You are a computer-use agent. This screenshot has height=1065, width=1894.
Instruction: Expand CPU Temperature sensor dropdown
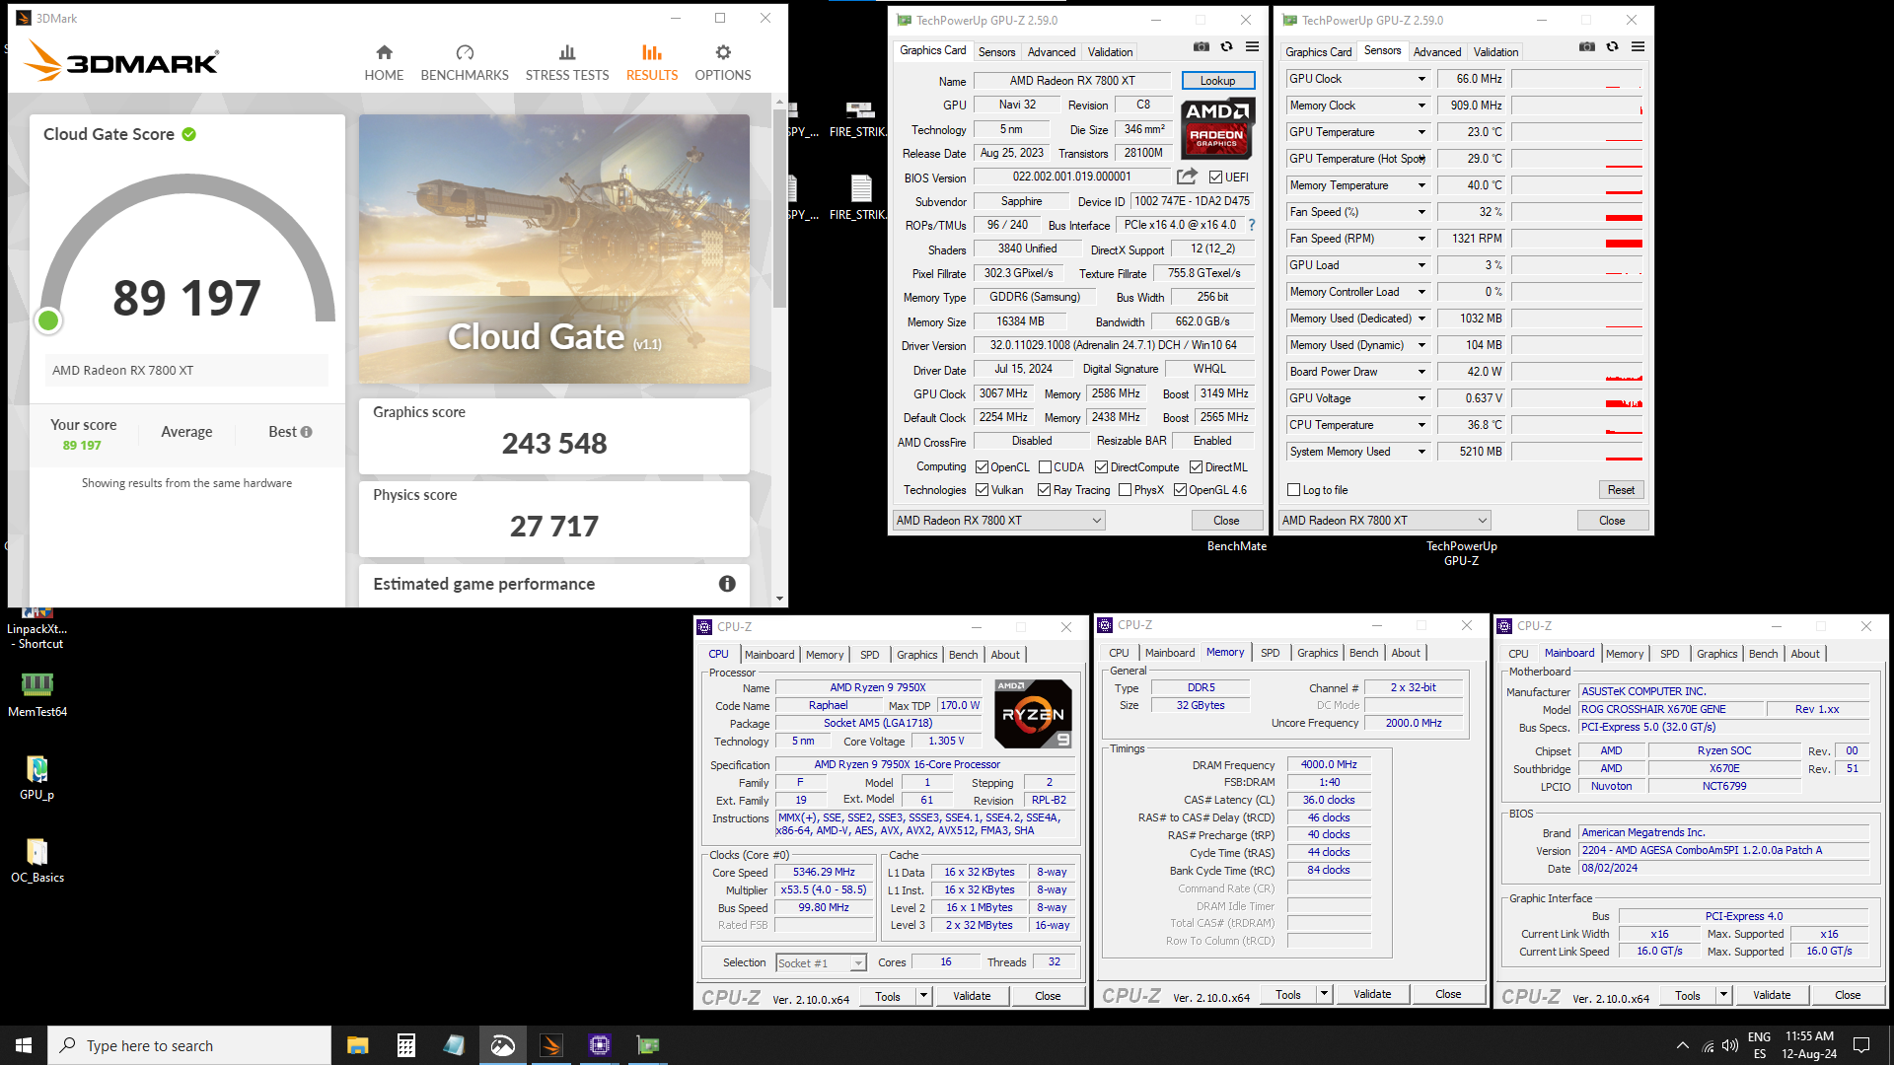point(1421,425)
